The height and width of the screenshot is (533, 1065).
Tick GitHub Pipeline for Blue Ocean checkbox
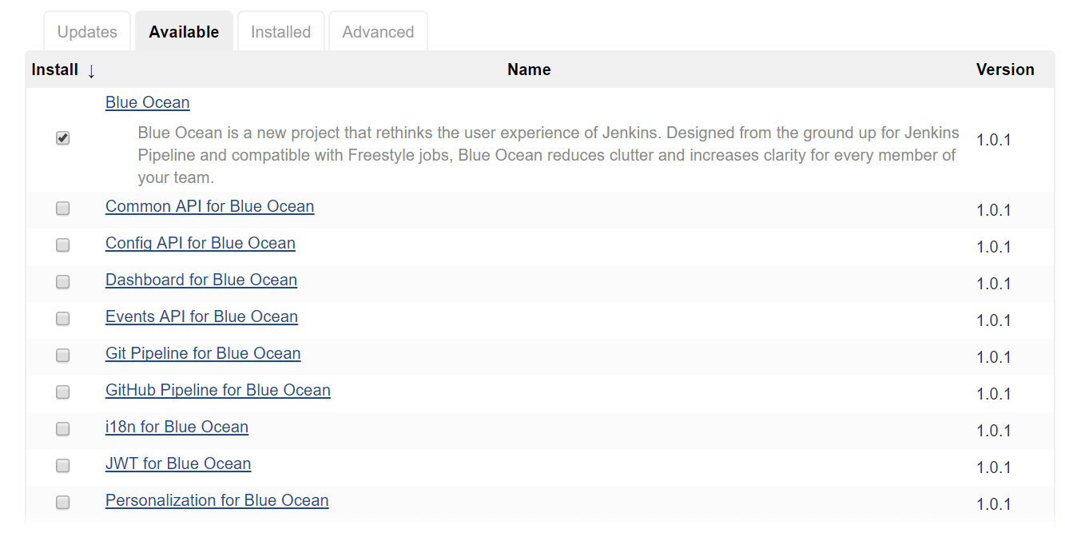pos(62,392)
